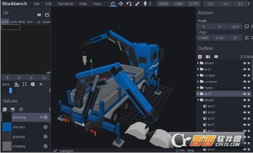
Task: Expand the wheels group
Action: click(198, 63)
